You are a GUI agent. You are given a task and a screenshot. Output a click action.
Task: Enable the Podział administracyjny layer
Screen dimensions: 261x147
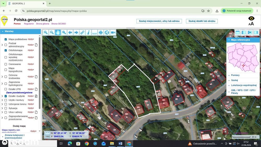click(x=6, y=45)
